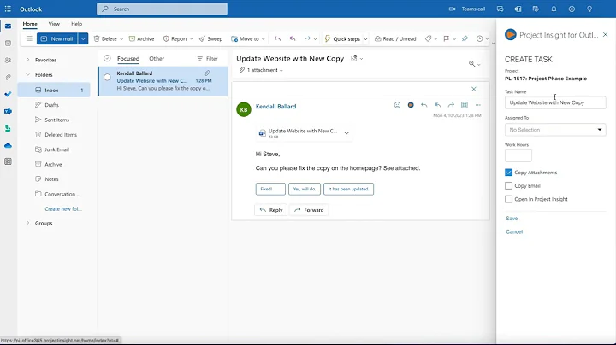Click the Work Hours input box
The width and height of the screenshot is (616, 345).
[518, 155]
